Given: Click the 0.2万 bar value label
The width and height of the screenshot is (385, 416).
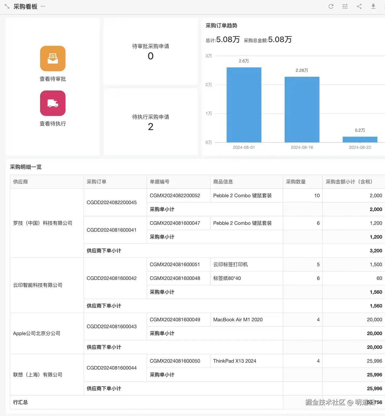Looking at the screenshot, I should pos(360,130).
